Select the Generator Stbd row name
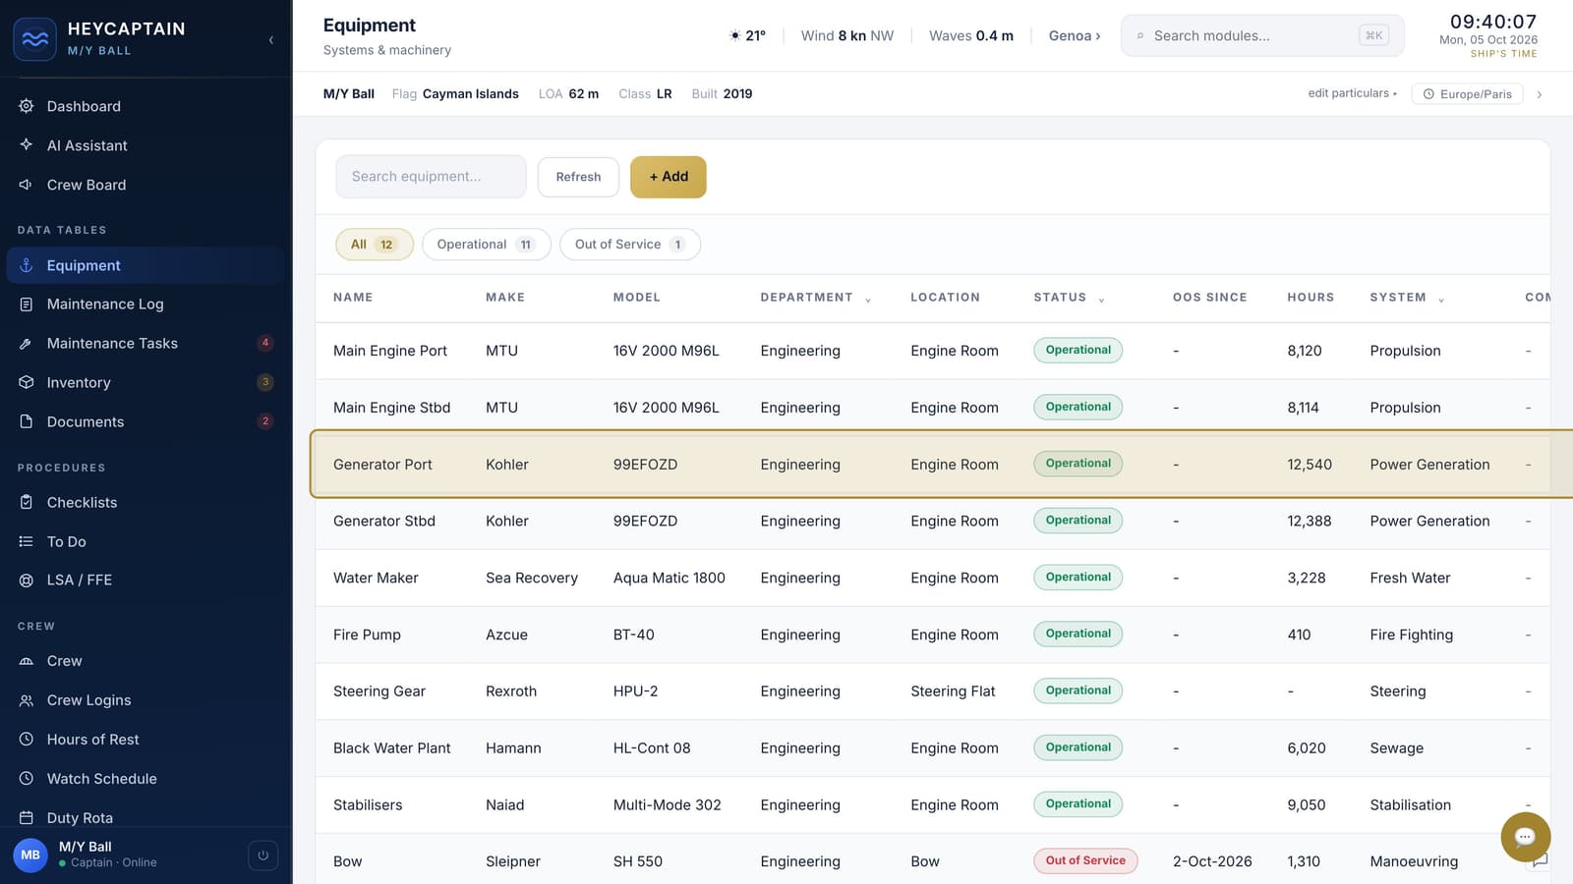The height and width of the screenshot is (884, 1573). (383, 521)
